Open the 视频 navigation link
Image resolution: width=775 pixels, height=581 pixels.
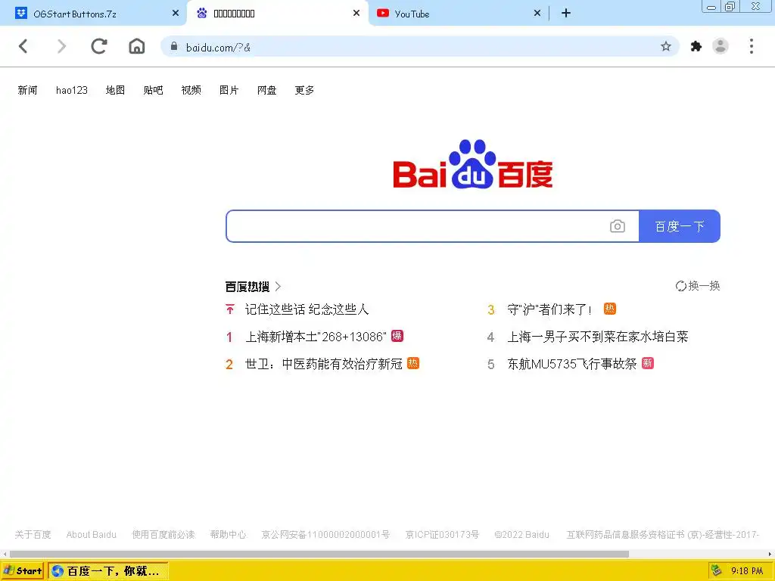click(191, 90)
